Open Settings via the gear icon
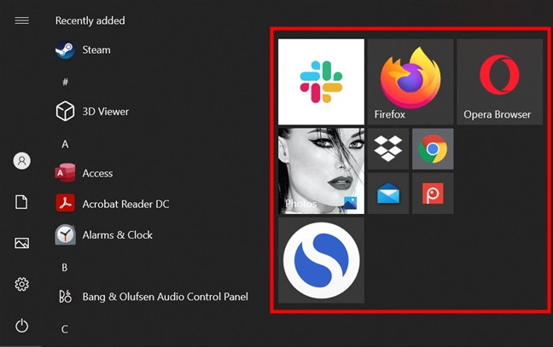Viewport: 553px width, 347px height. [x=22, y=284]
